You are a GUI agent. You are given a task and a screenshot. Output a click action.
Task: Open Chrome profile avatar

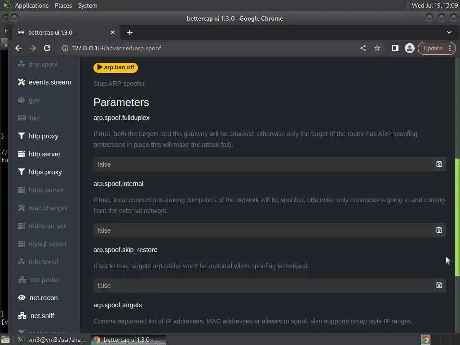(410, 48)
